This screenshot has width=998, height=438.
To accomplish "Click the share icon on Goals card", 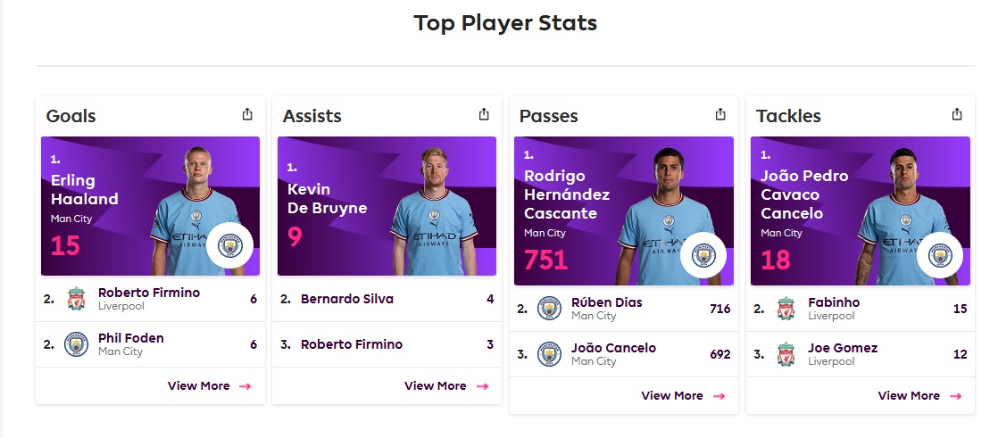I will [x=247, y=114].
